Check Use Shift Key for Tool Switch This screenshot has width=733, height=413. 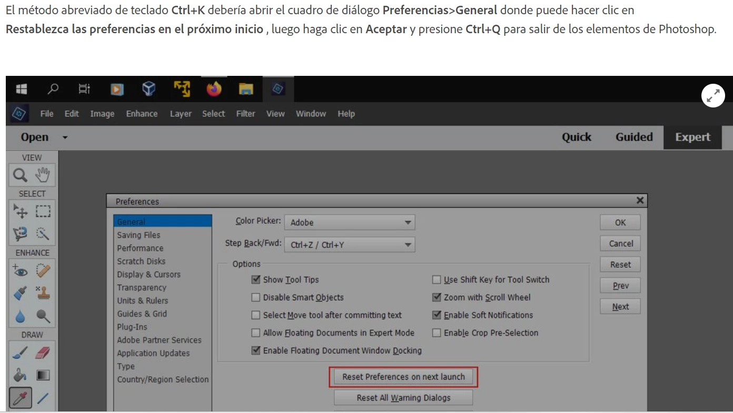437,280
